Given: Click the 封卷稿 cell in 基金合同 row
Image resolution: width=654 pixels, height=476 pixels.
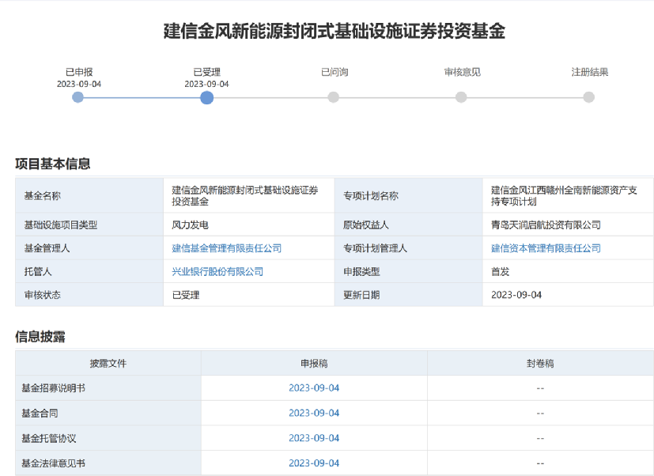Looking at the screenshot, I should point(540,413).
